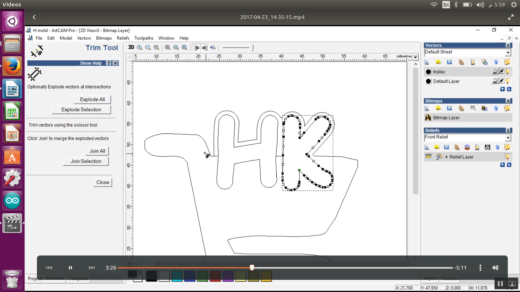
Task: Open the Model menu
Action: [x=66, y=38]
